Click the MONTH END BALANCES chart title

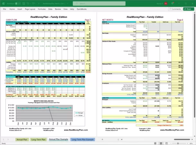pos(44,101)
